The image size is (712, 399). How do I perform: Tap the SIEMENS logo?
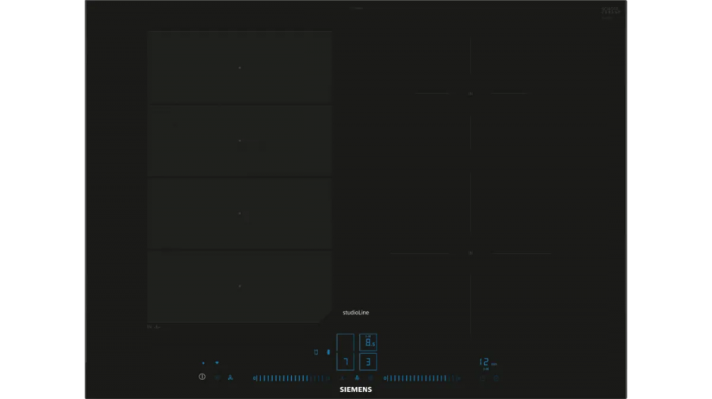coord(355,390)
